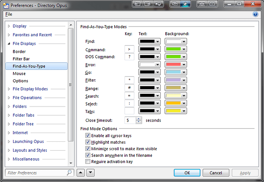Expand Layouts and Styles category
The width and height of the screenshot is (264, 182).
pos(9,150)
